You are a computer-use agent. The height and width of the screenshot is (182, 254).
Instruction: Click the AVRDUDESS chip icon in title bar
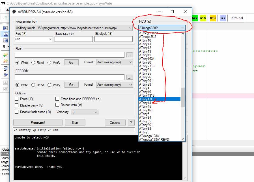pyautogui.click(x=14, y=12)
